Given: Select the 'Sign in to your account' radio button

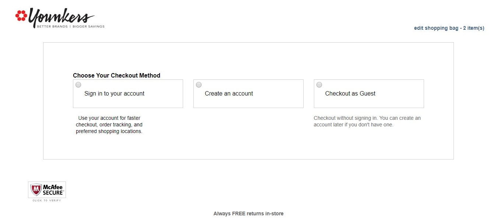Looking at the screenshot, I should click(78, 85).
